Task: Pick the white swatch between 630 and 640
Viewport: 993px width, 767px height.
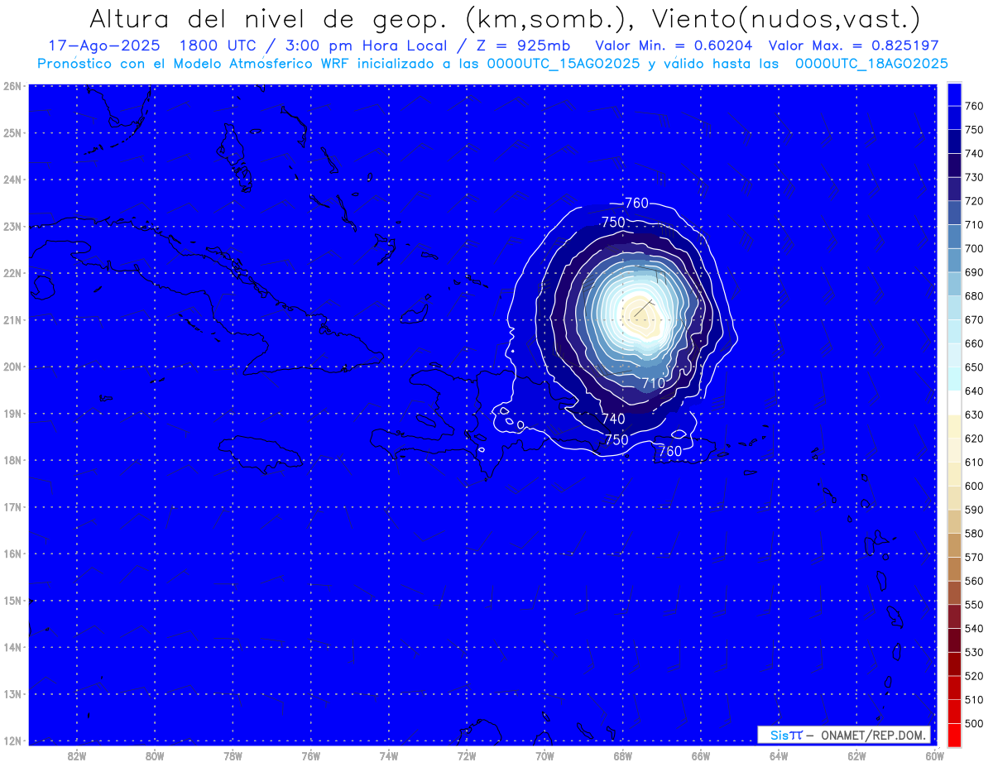Action: click(954, 403)
